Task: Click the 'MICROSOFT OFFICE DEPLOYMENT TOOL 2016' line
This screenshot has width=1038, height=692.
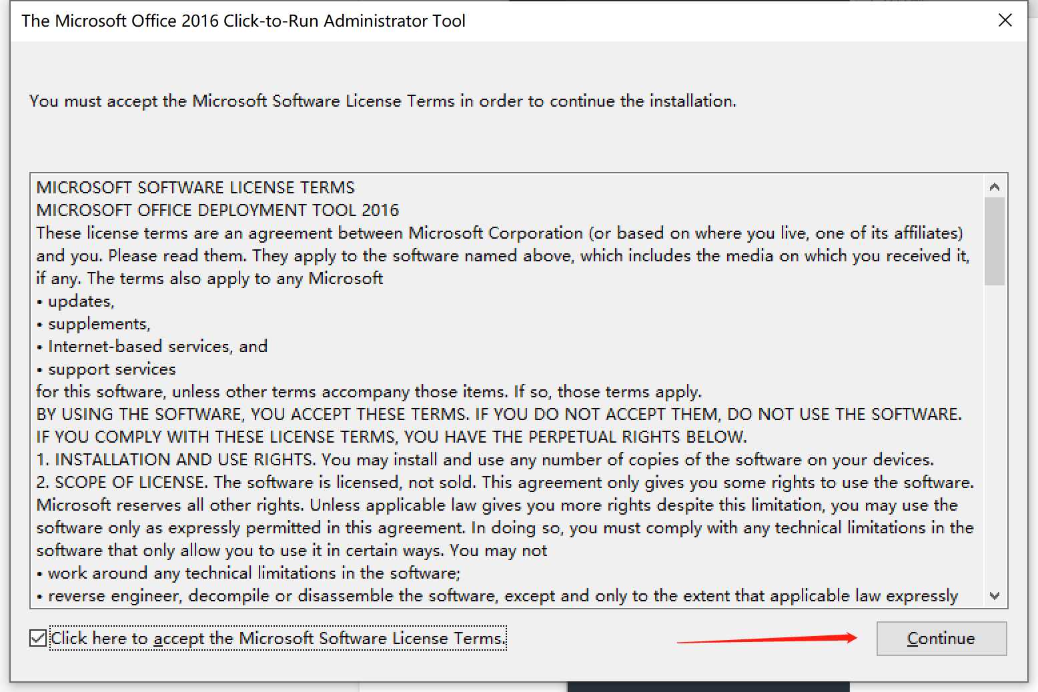Action: click(217, 210)
